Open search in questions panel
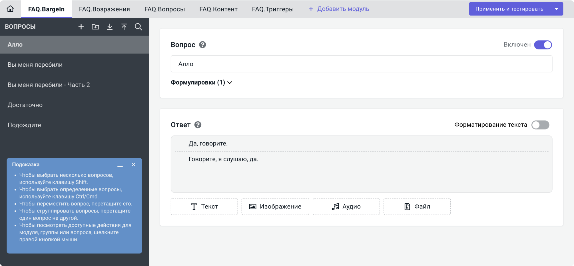Image resolution: width=574 pixels, height=266 pixels. click(139, 27)
